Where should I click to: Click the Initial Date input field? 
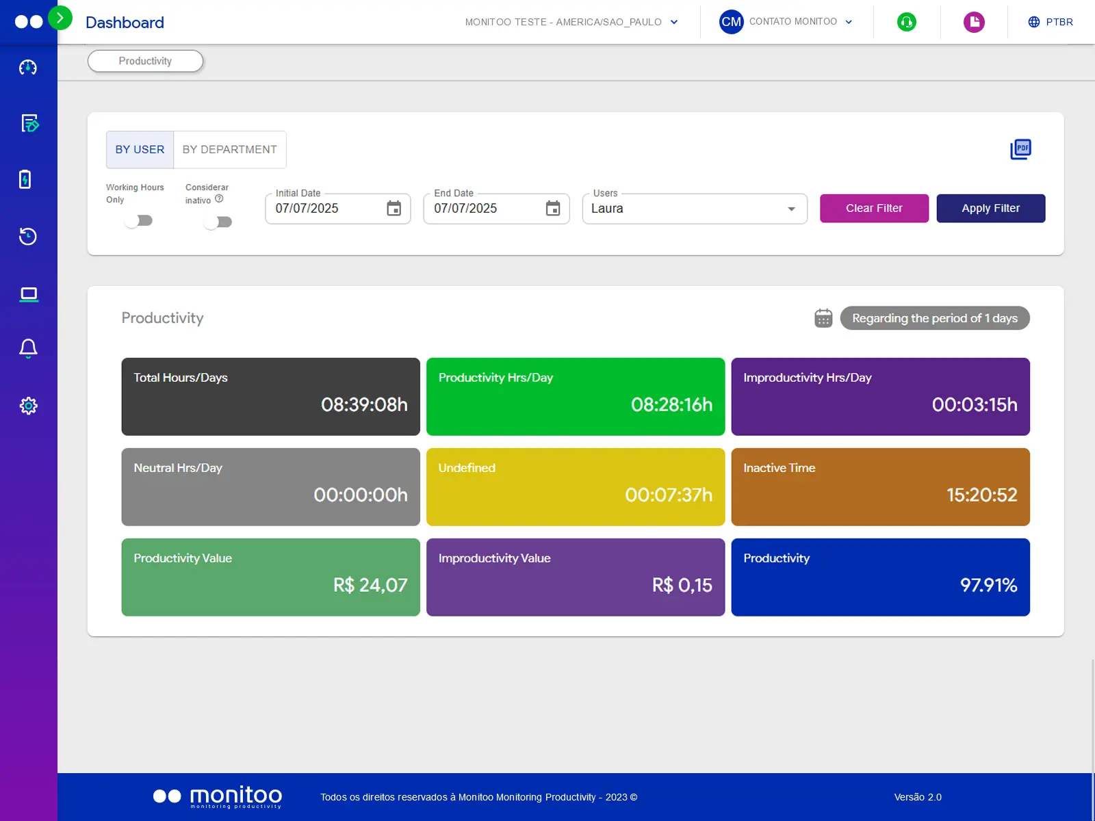(x=327, y=209)
